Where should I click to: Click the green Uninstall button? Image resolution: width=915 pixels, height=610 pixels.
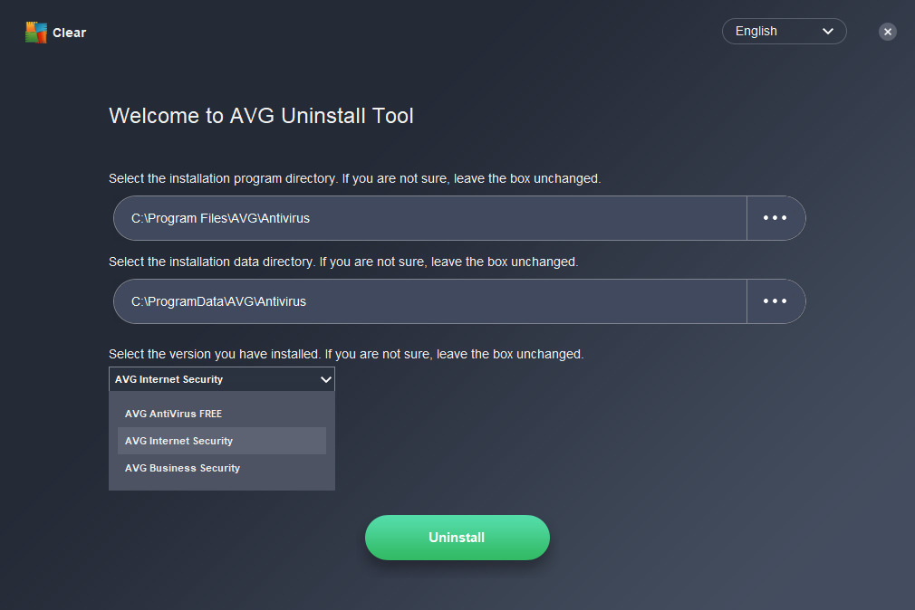coord(457,537)
